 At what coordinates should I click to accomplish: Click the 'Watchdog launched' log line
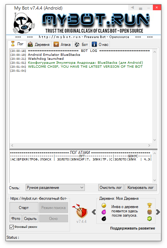tap(46, 59)
